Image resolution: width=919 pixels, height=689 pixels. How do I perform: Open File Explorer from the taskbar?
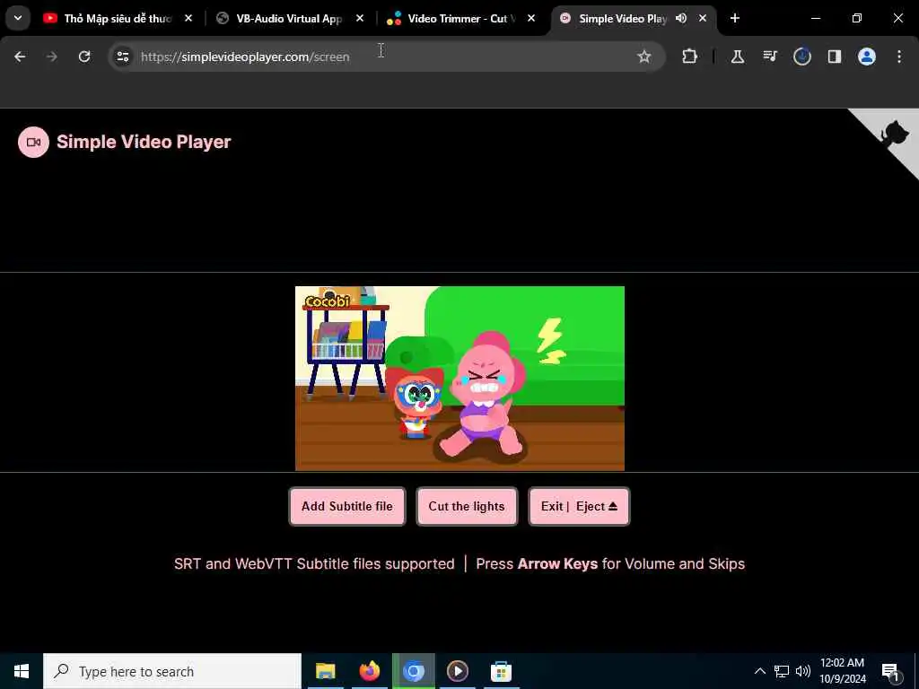tap(325, 671)
